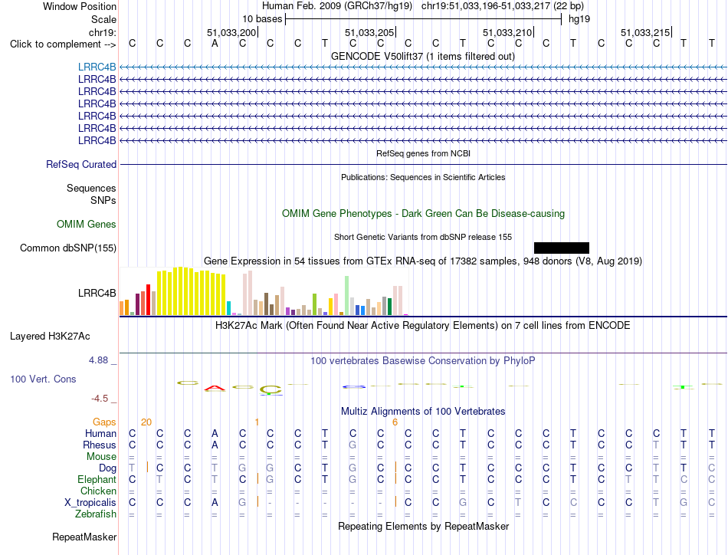Select the X_tropicalis alignment row label
Viewport: 728px width, 555px height.
click(x=90, y=503)
